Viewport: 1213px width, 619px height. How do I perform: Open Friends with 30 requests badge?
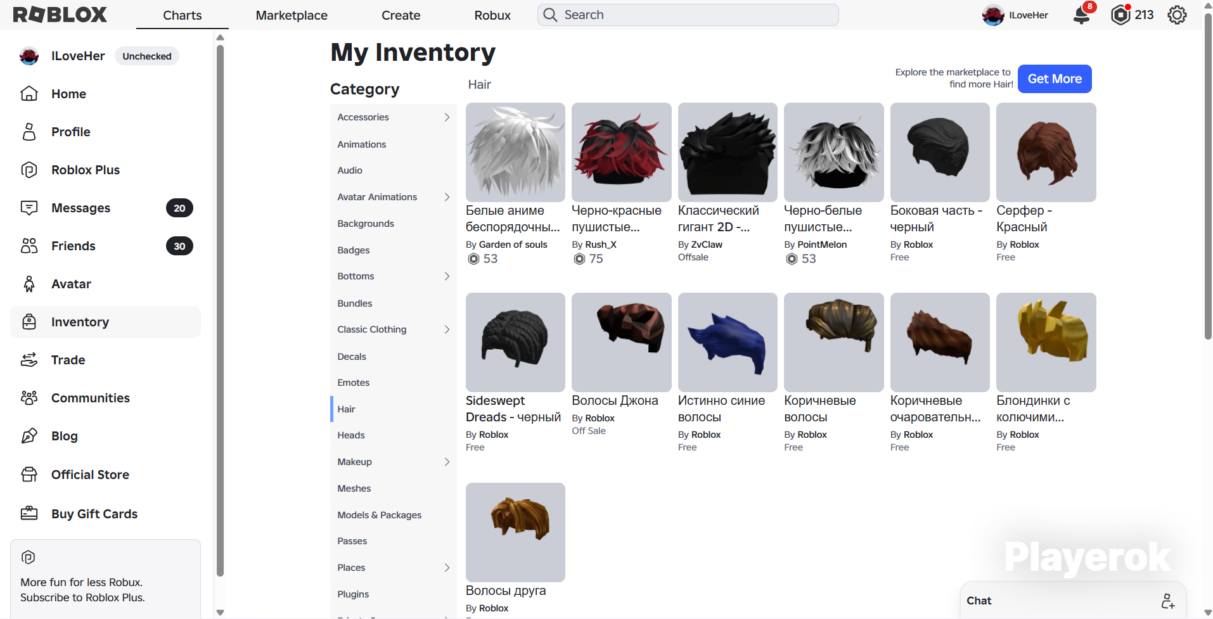[106, 246]
